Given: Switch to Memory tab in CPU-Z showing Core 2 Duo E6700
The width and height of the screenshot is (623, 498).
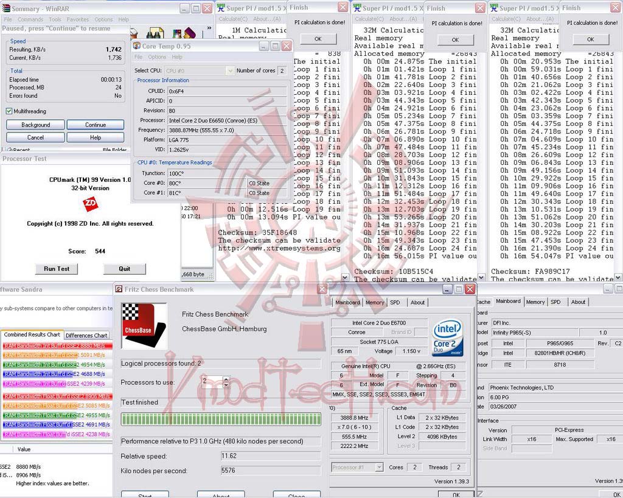Looking at the screenshot, I should pos(375,303).
